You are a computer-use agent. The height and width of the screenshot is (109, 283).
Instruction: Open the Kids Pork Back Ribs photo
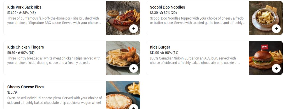click(123, 18)
